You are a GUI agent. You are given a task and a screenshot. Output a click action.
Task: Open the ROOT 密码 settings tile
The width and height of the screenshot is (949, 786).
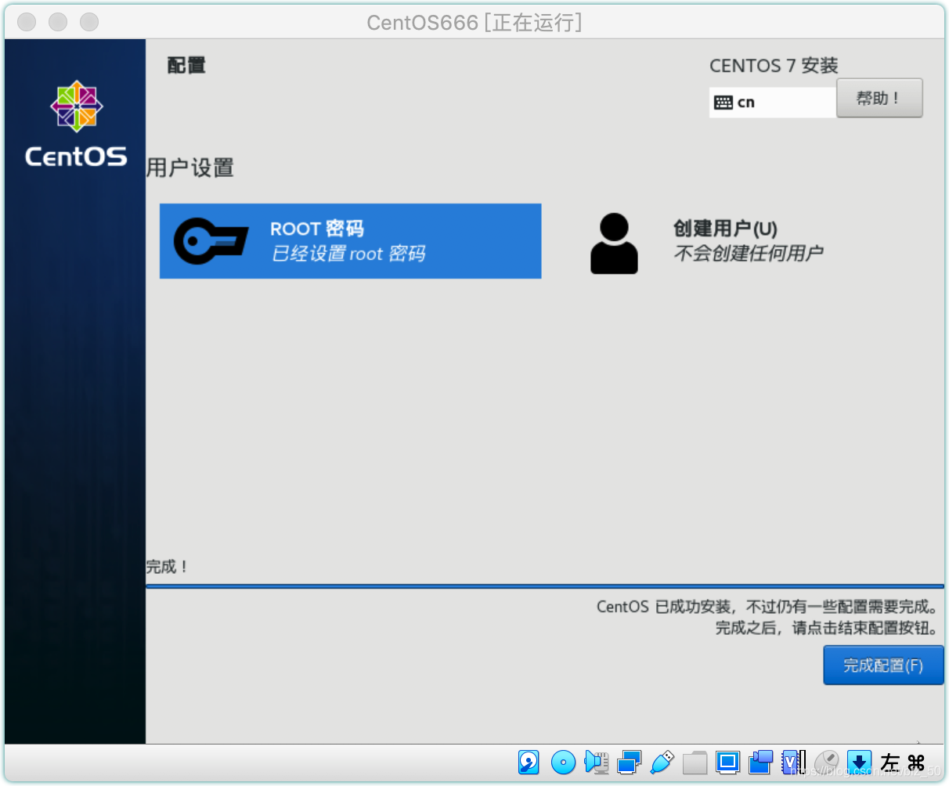pos(350,241)
